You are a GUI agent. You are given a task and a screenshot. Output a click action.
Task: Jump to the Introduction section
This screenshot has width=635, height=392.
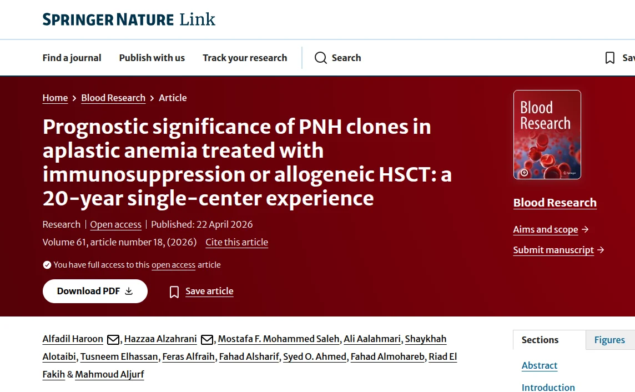tap(548, 387)
